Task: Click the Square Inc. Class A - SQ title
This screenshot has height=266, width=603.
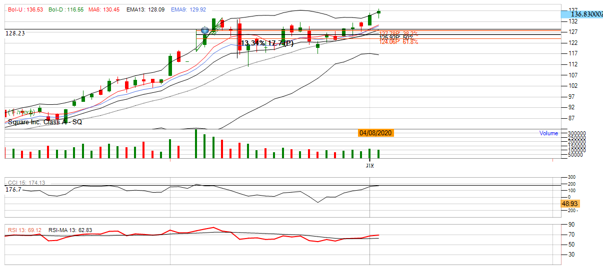Action: click(x=44, y=122)
